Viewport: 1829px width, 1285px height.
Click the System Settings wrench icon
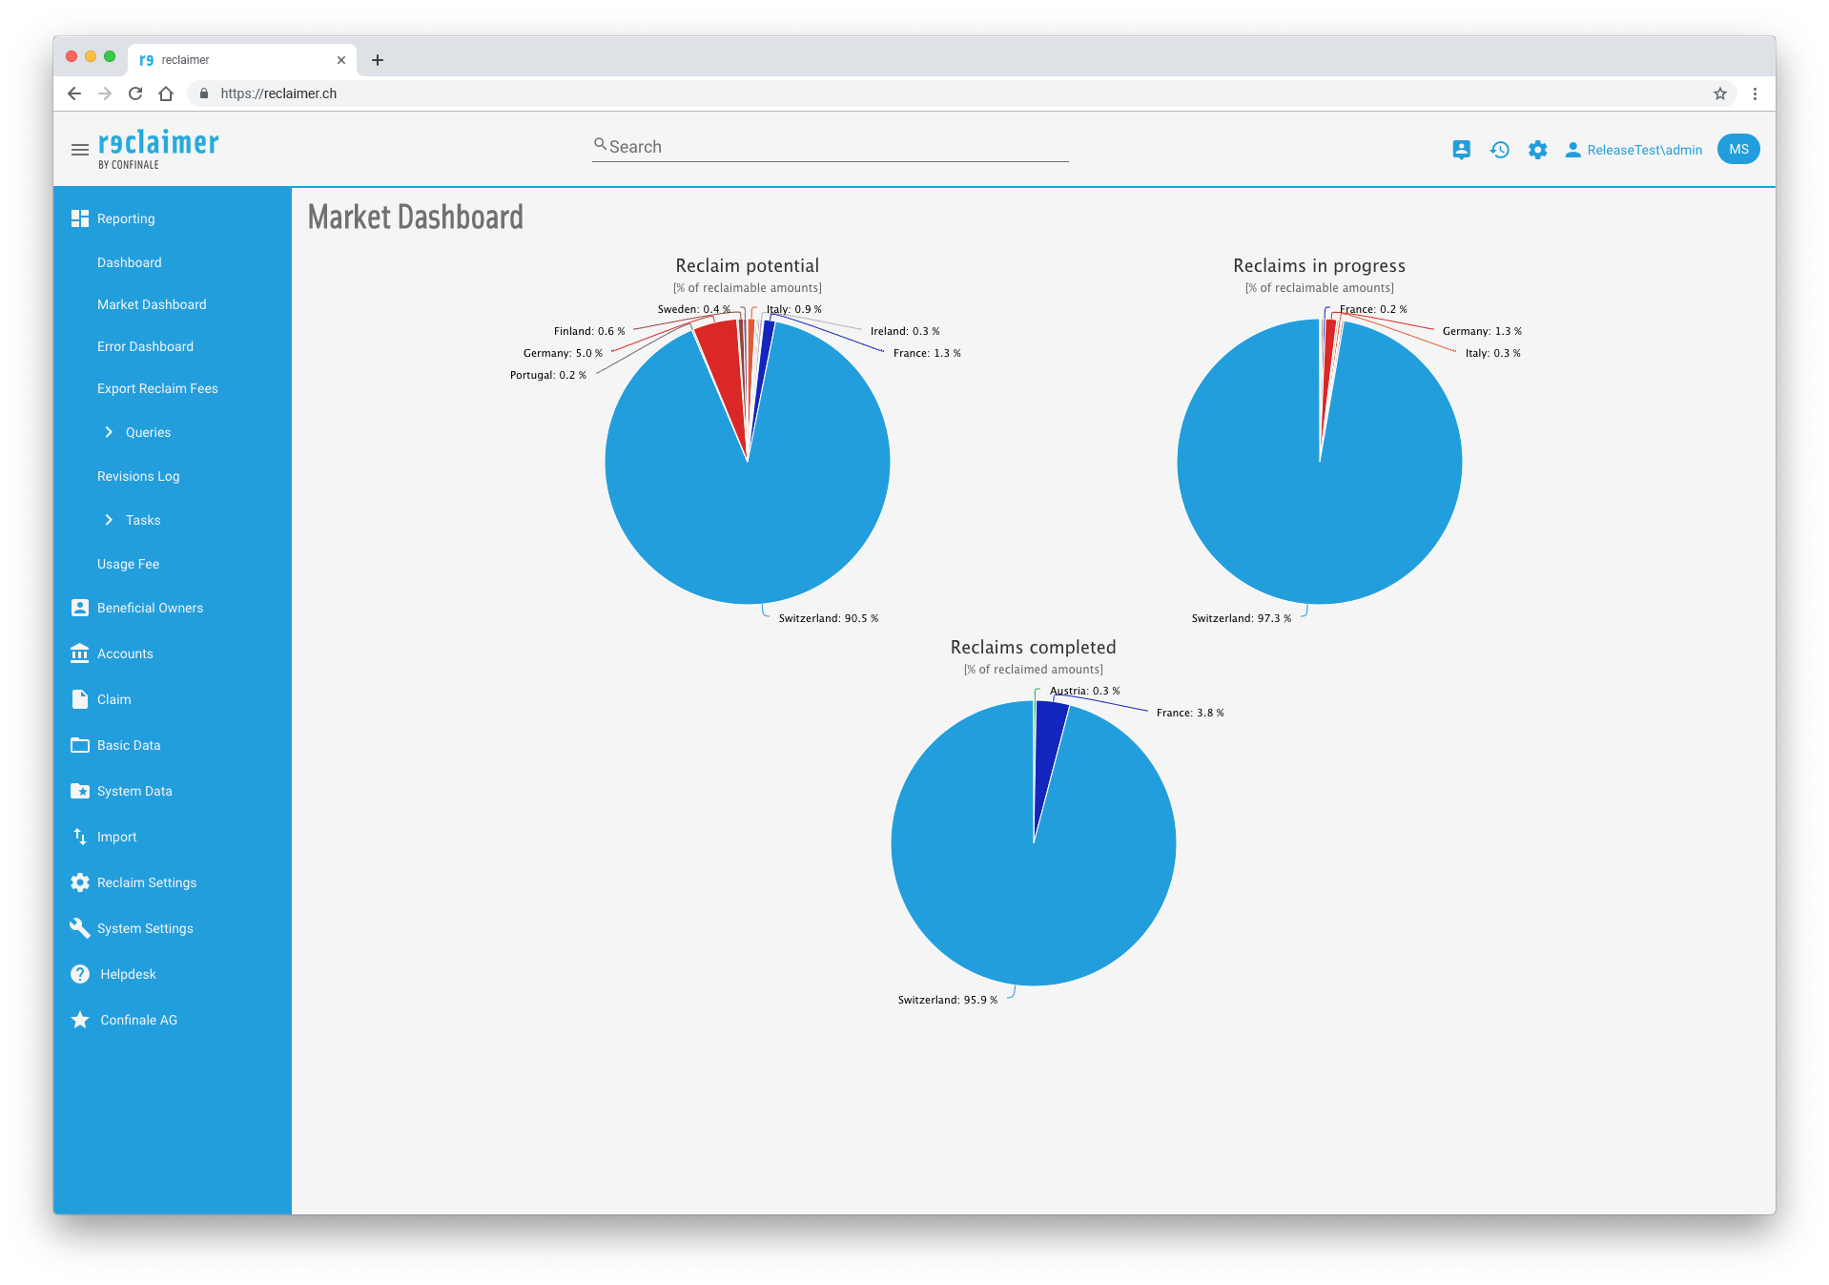pos(80,928)
